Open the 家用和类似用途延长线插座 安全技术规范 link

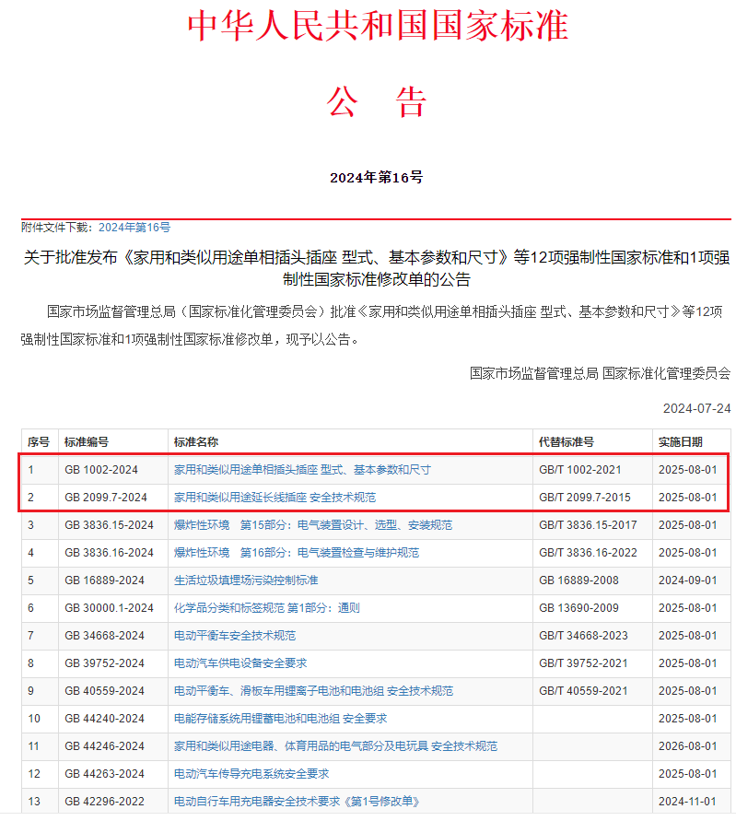pos(275,498)
